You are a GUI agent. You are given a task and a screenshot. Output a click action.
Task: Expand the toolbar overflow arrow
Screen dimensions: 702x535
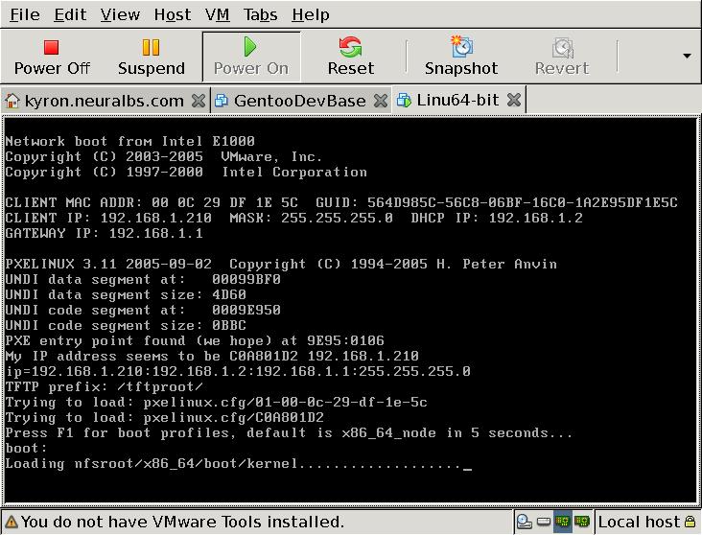(687, 56)
